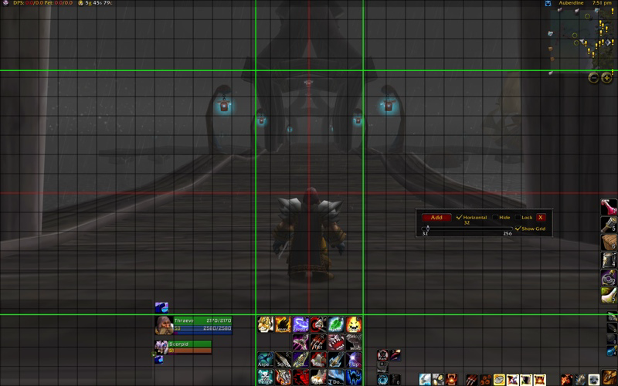The image size is (618, 386).
Task: Click the 5g 45s 79c money display
Action: pyautogui.click(x=99, y=3)
